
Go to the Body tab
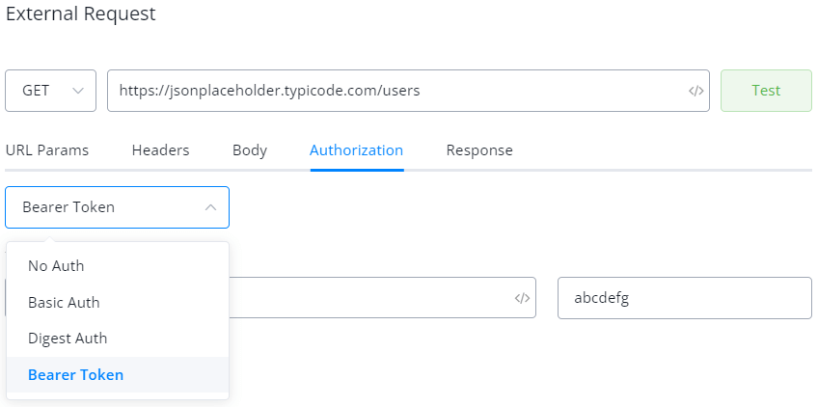250,150
